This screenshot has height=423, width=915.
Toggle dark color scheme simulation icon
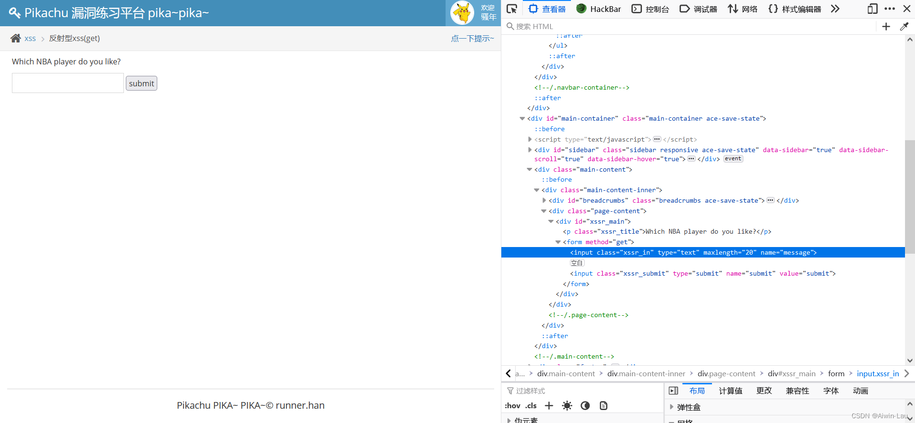(x=585, y=406)
